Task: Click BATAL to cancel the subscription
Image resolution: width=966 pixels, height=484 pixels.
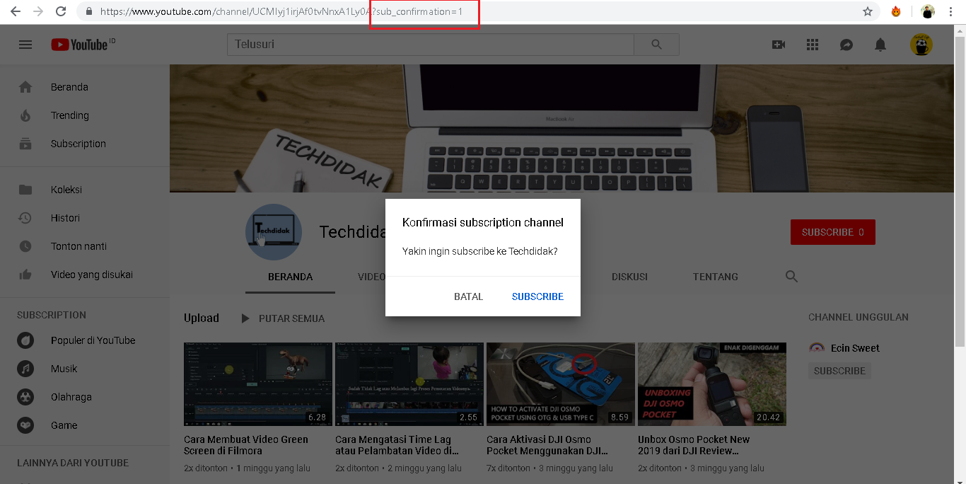Action: (x=468, y=296)
